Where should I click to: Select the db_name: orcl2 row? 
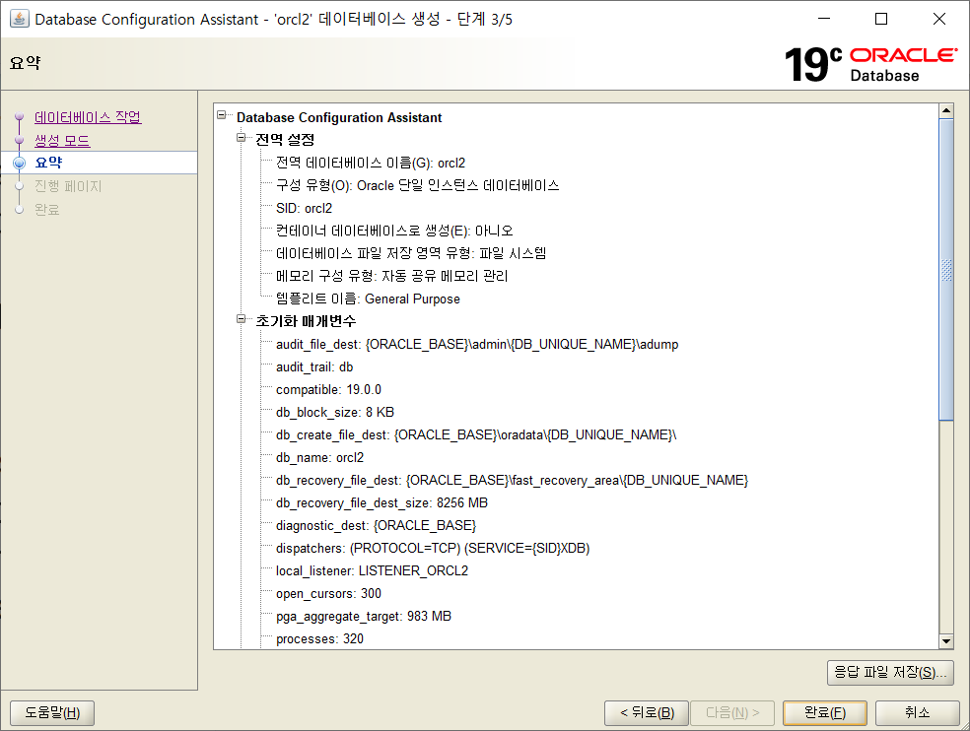pos(319,458)
